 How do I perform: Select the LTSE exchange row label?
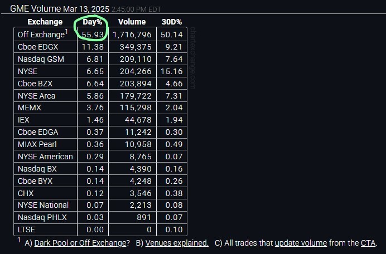(26, 230)
